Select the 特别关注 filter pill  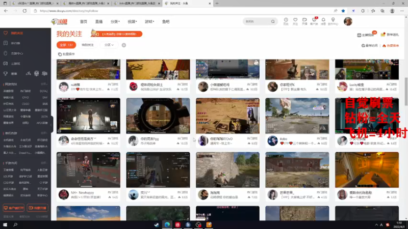pos(88,45)
